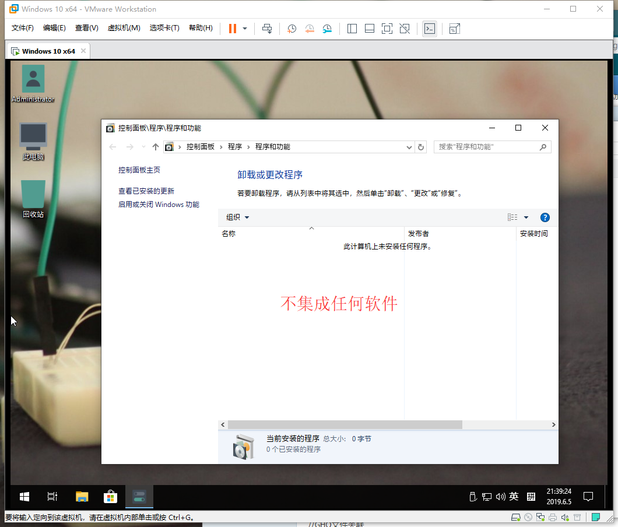The height and width of the screenshot is (527, 618).
Task: Click the VMware pause virtual machine button
Action: [233, 29]
